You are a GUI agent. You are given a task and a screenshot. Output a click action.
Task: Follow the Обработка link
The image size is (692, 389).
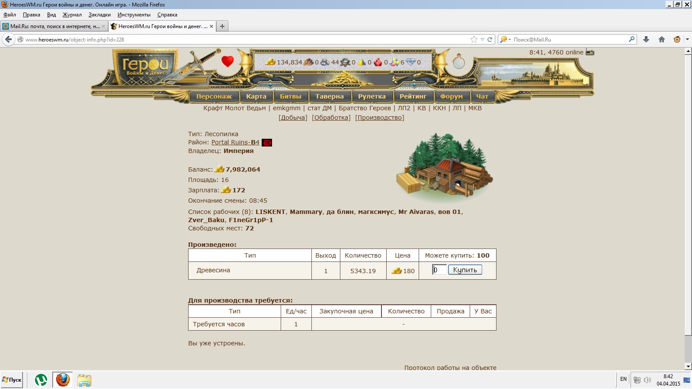point(331,118)
